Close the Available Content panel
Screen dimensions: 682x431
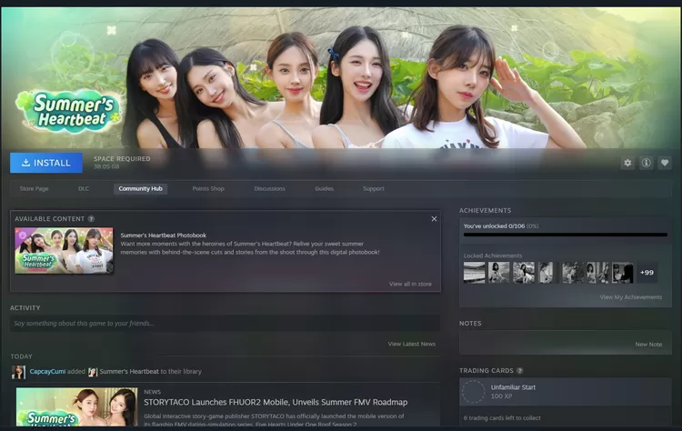434,219
